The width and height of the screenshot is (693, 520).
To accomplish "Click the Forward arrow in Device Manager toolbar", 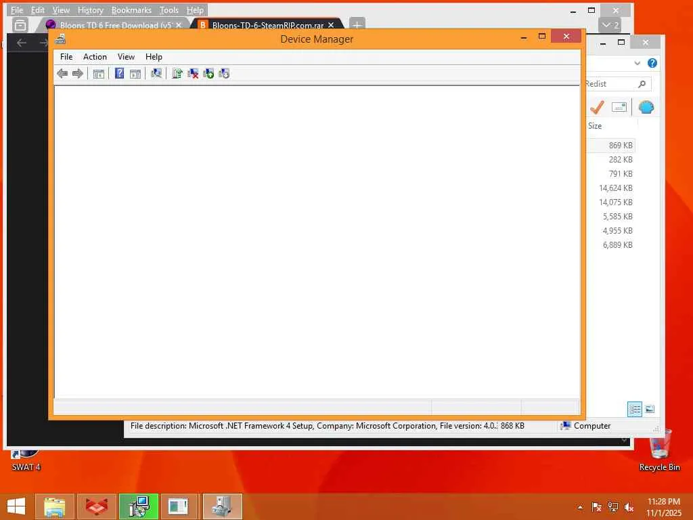I will pos(78,73).
